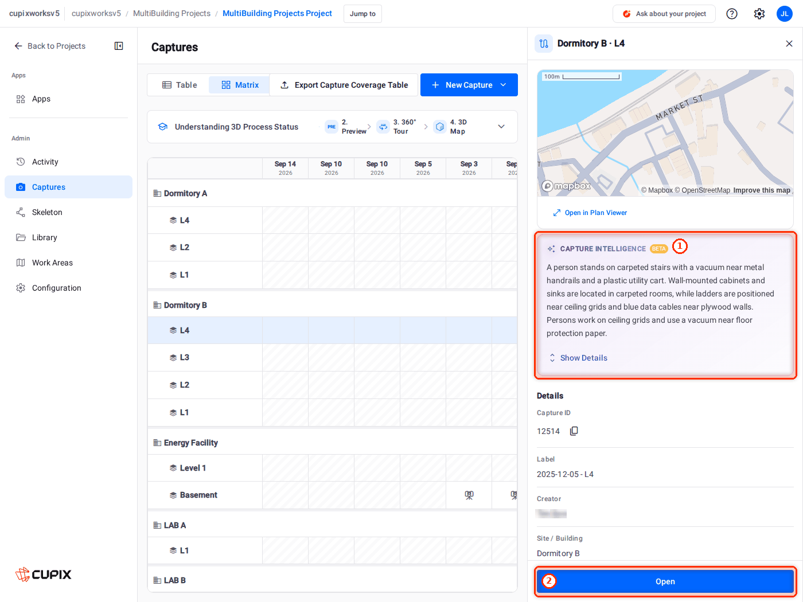Image resolution: width=803 pixels, height=602 pixels.
Task: Collapse the left sidebar panel icon
Action: tap(119, 46)
